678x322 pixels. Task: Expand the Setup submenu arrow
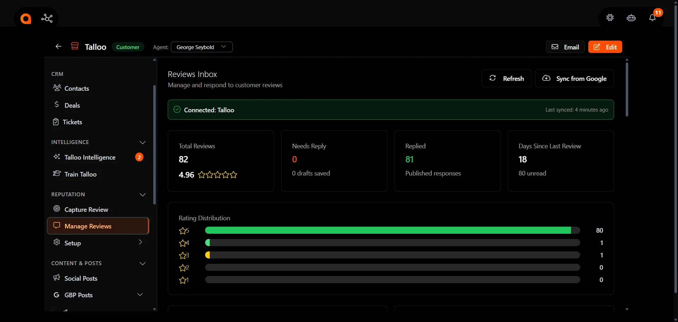[140, 242]
